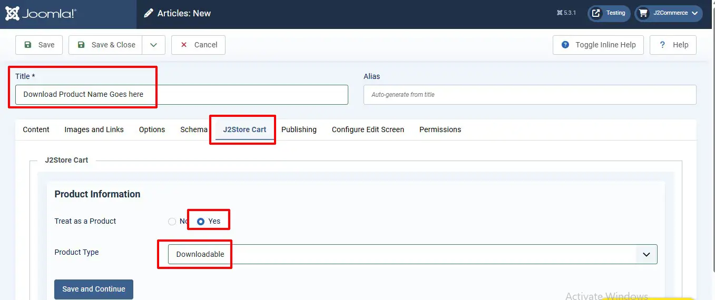Switch to the Publishing tab
715x300 pixels.
click(299, 129)
